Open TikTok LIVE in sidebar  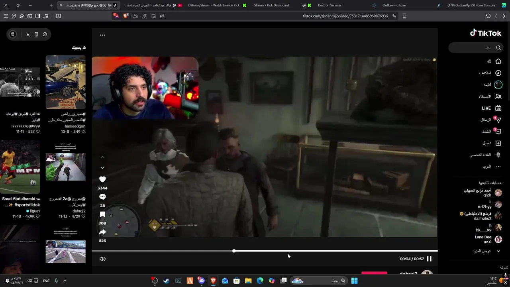tap(492, 108)
